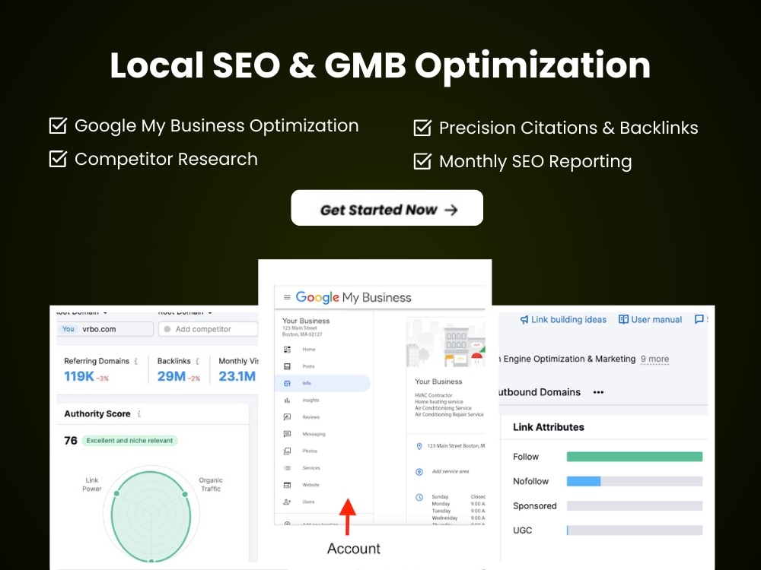Click the Follow attribute green bar

[x=635, y=457]
